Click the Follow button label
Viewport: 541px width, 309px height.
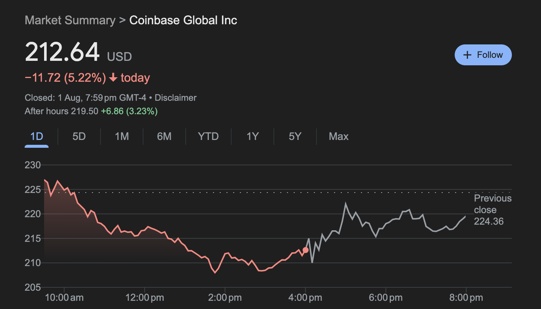tap(490, 55)
